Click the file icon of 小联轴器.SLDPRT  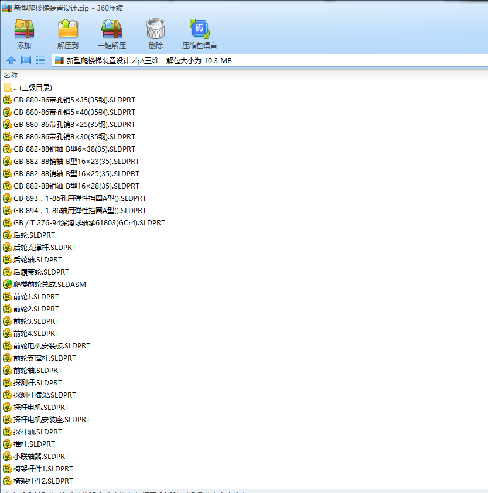coord(7,457)
